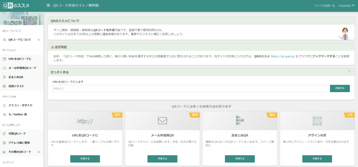Expand その他のQRコード sidebar item
The height and width of the screenshot is (167, 358).
click(x=22, y=152)
